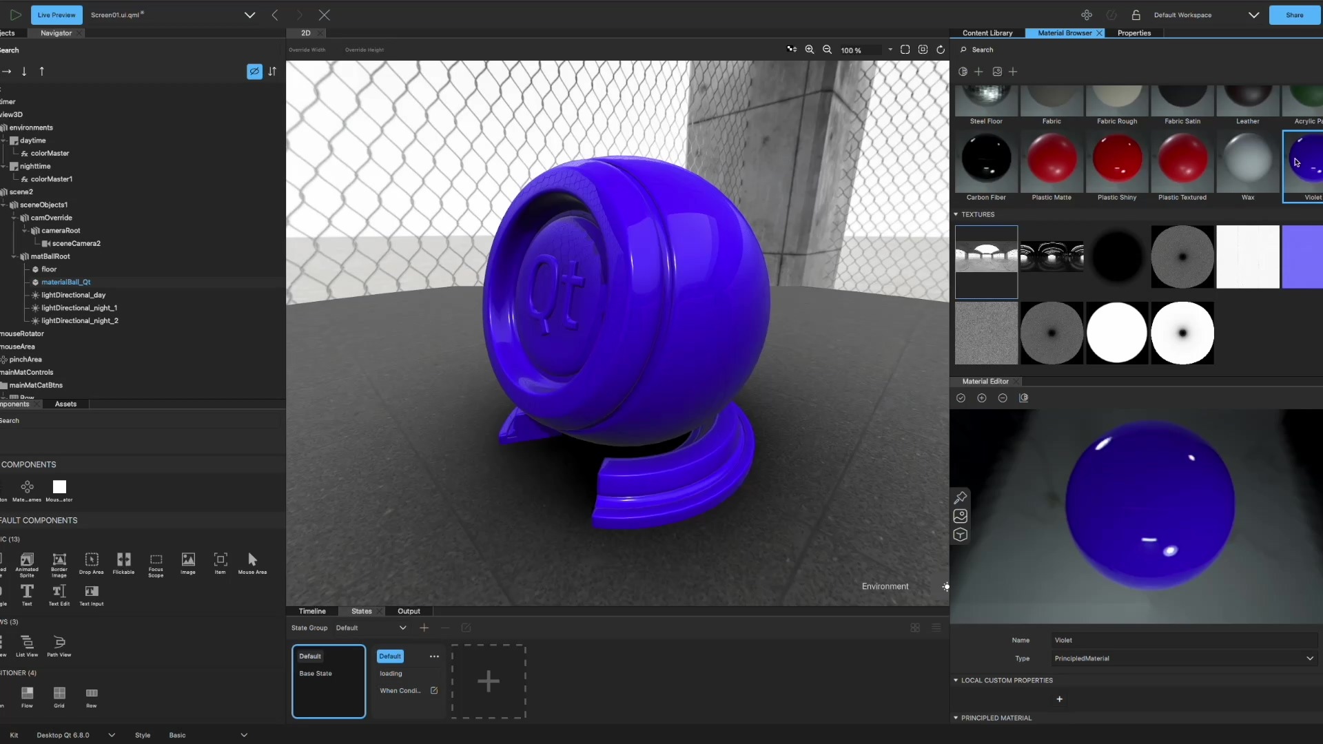
Task: Click the flower-shaped icon in the top bar
Action: 1087,14
